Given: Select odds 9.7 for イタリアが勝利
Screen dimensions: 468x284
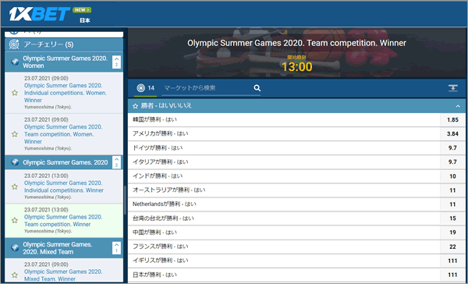Looking at the screenshot, I should [452, 162].
